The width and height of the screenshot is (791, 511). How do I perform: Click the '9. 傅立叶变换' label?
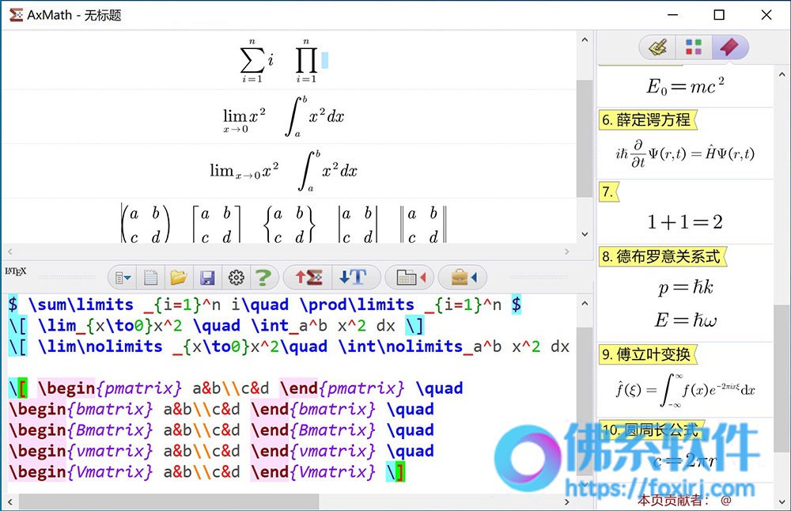pyautogui.click(x=648, y=354)
